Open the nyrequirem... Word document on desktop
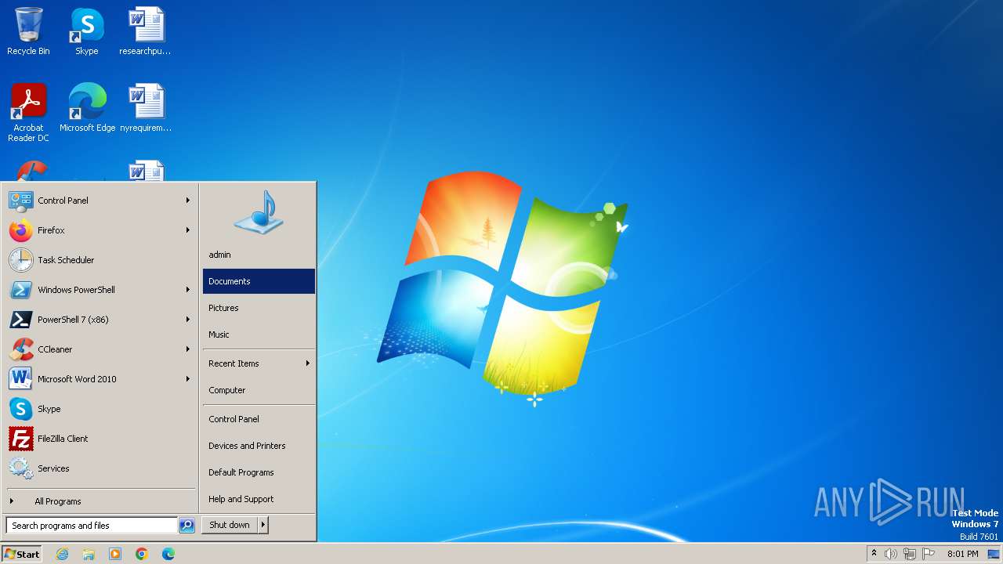1003x564 pixels. coord(145,107)
